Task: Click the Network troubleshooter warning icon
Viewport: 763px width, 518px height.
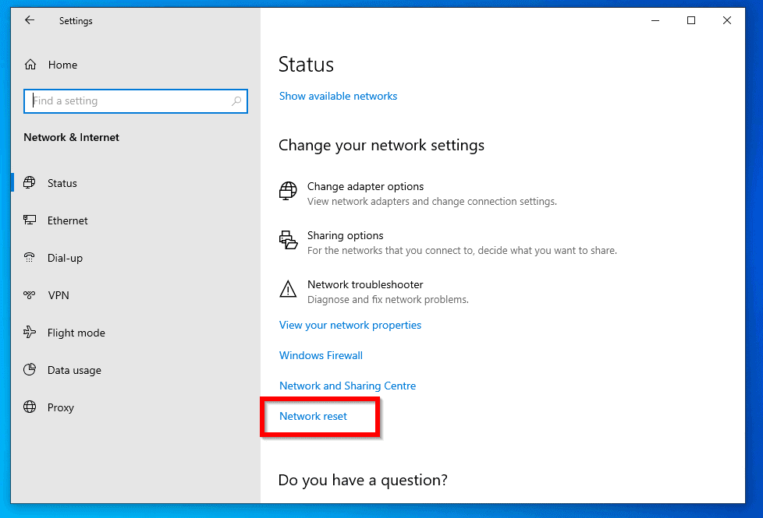Action: [288, 289]
